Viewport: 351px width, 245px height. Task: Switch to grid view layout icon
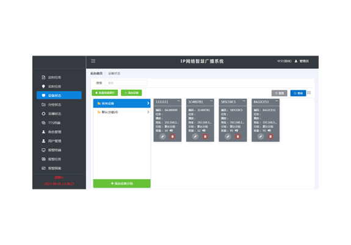click(309, 93)
